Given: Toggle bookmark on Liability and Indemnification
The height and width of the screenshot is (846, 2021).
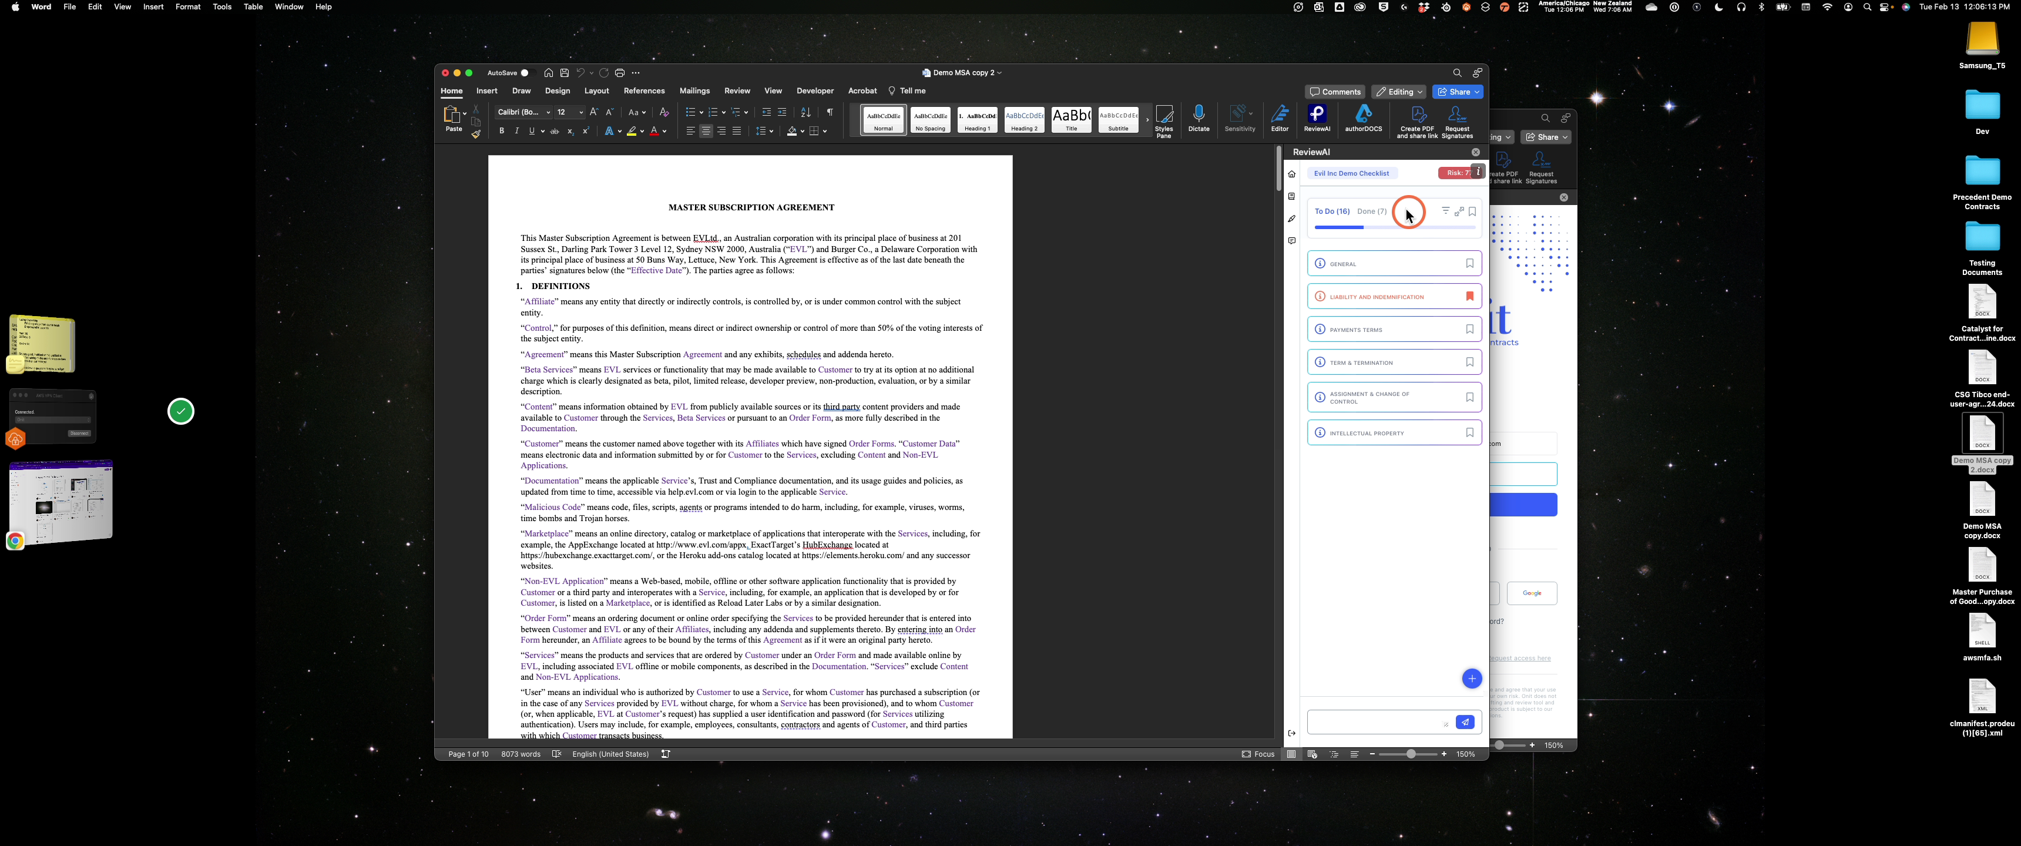Looking at the screenshot, I should coord(1469,297).
